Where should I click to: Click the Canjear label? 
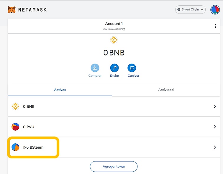pos(133,75)
